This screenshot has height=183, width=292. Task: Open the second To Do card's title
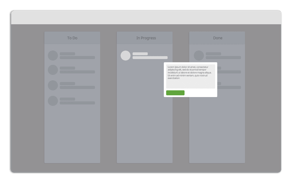[67, 68]
